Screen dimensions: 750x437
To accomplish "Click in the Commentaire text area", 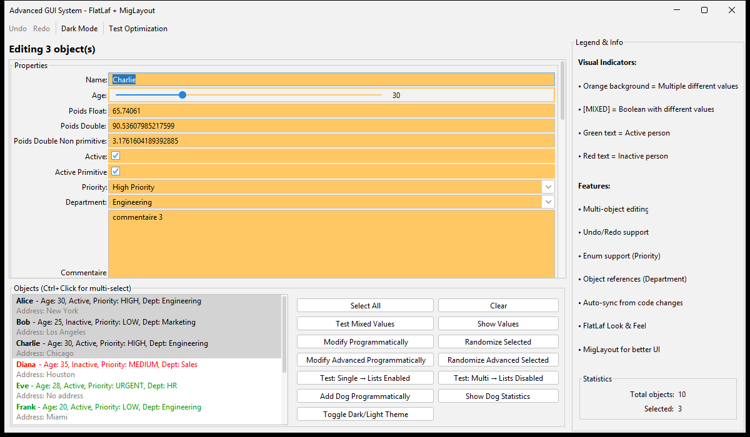I will 331,244.
